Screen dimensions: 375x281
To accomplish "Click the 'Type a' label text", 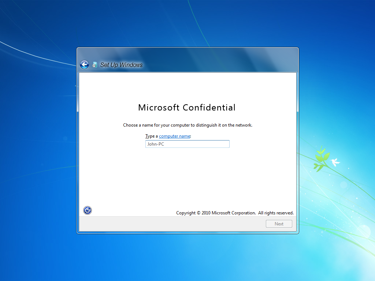I will tap(151, 136).
